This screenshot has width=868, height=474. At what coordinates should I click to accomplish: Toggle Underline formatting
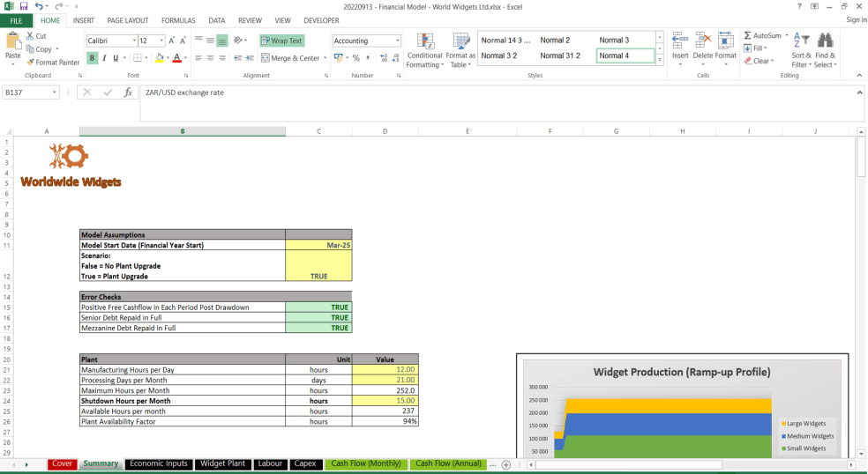[x=116, y=57]
